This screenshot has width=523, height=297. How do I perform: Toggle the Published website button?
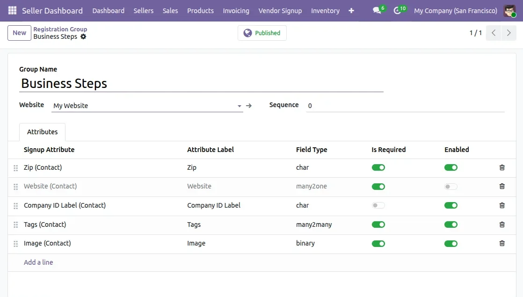tap(262, 33)
